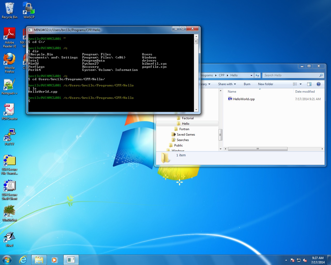Open the Share with menu
Viewport: 331px width, 265px height.
227,84
